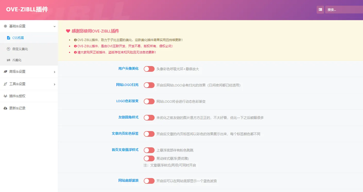Toggle the 上悬浮底部伴有粉色跳跳 switch
Screen dimensions: 363x192
(x=149, y=150)
